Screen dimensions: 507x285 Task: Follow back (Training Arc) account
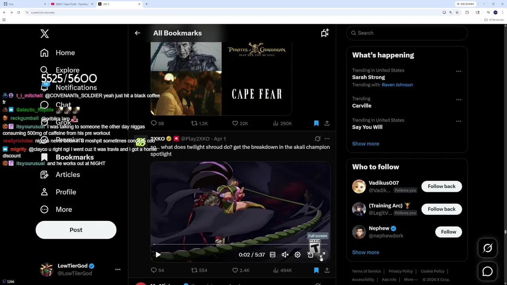(x=442, y=209)
